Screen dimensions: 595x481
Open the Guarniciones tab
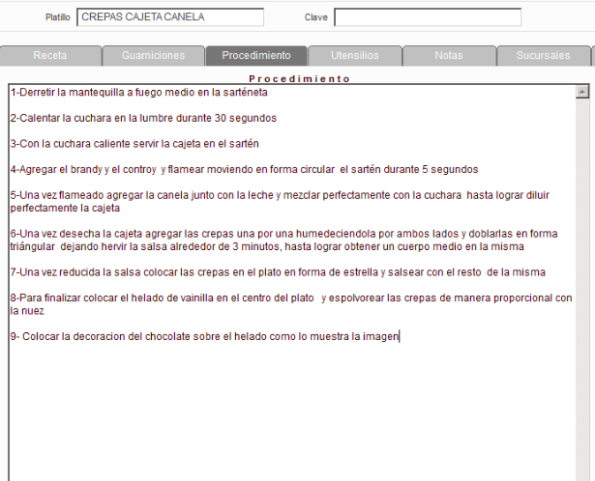[153, 56]
